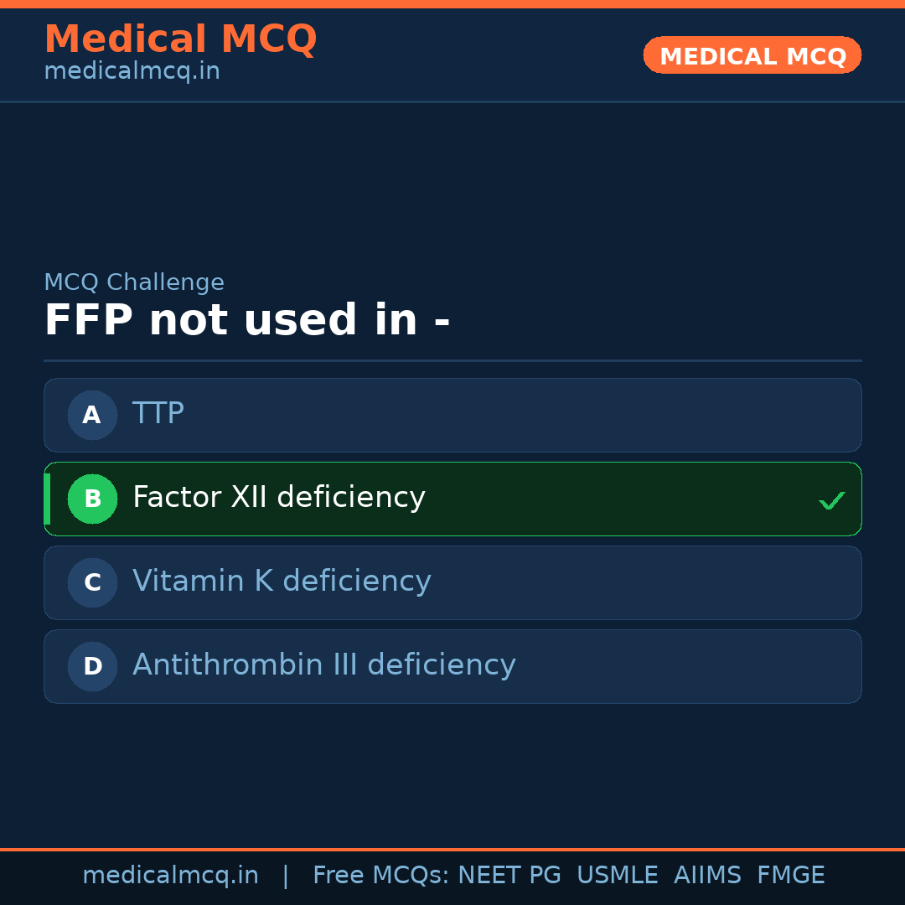Click the Medical MCQ header title
The height and width of the screenshot is (905, 905).
tap(180, 39)
